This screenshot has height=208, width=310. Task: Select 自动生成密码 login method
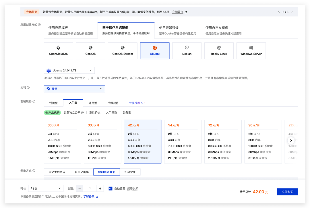pyautogui.click(x=57, y=172)
